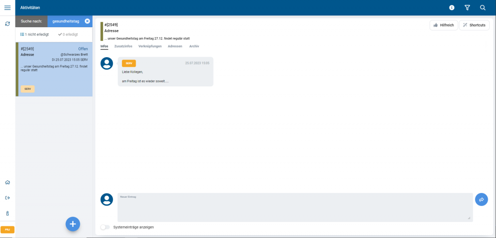Image resolution: width=496 pixels, height=238 pixels.
Task: Toggle Systemeinträge anzeigen switch
Action: (105, 227)
